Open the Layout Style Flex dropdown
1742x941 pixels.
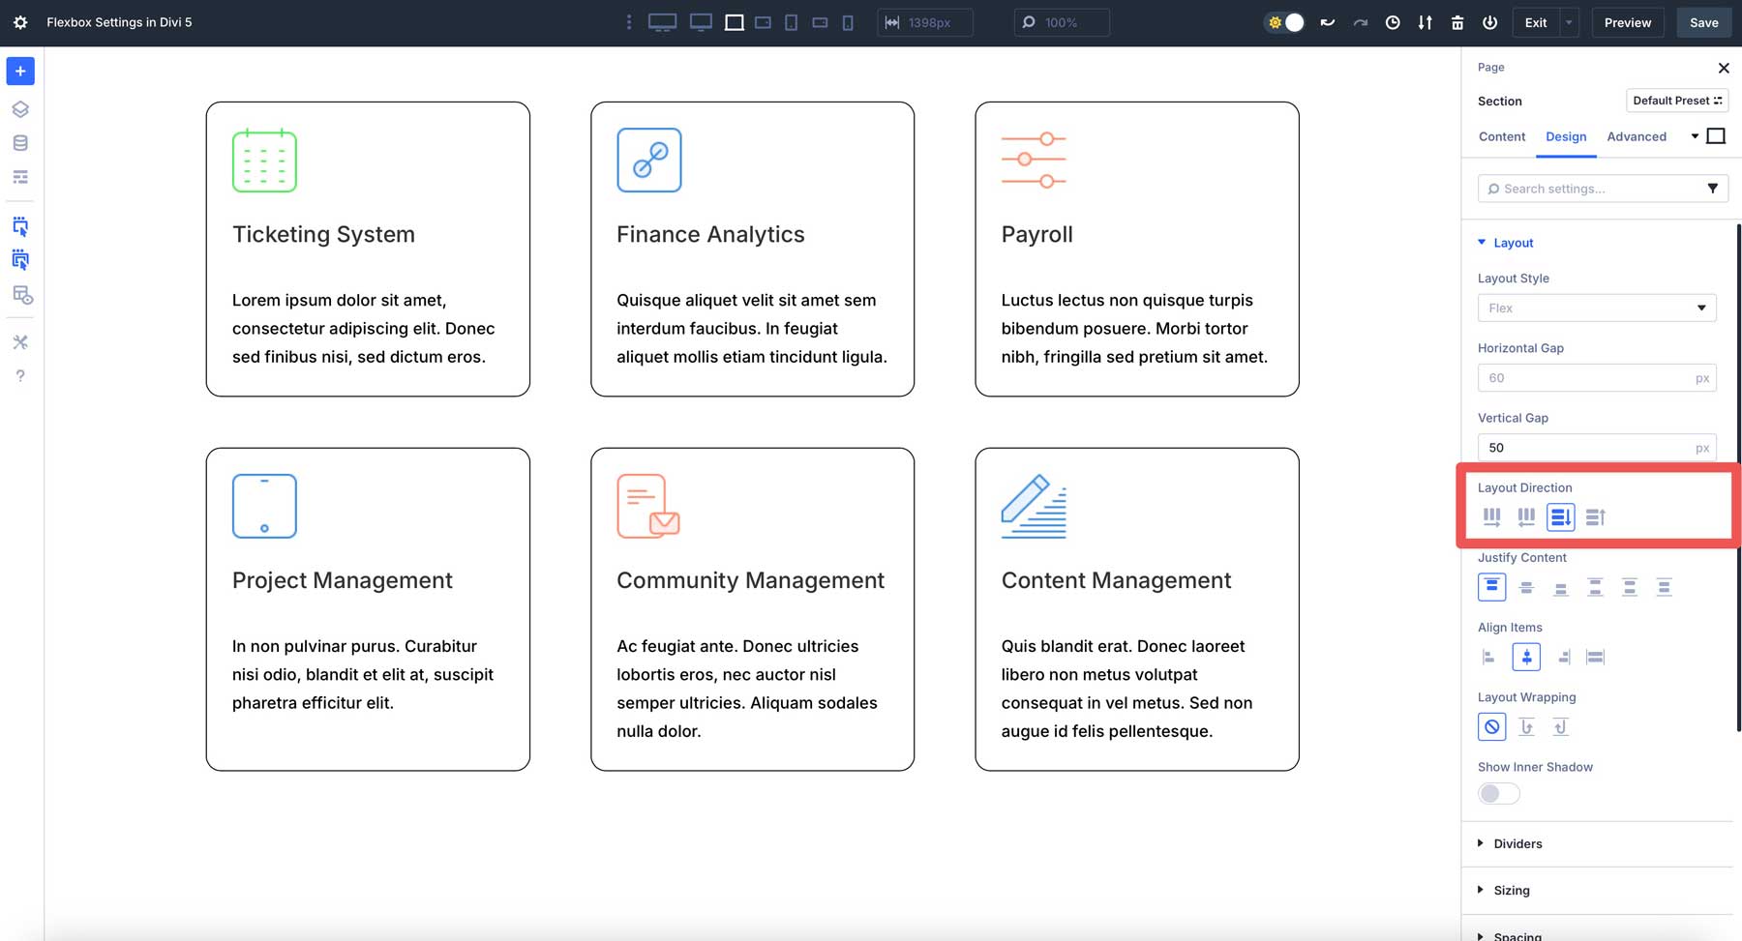(x=1596, y=308)
